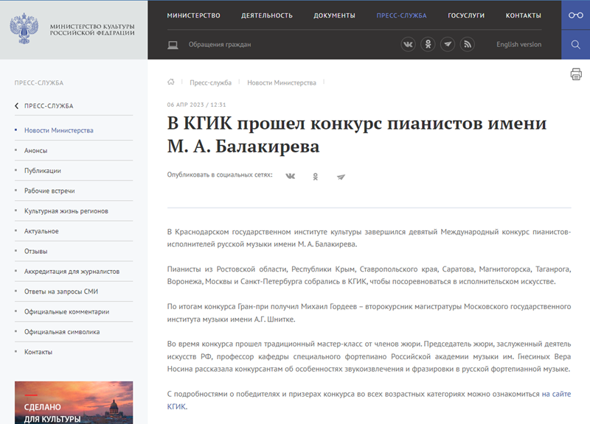Open Культурная жизнь регионов in the sidebar
The height and width of the screenshot is (424, 590).
pos(66,211)
